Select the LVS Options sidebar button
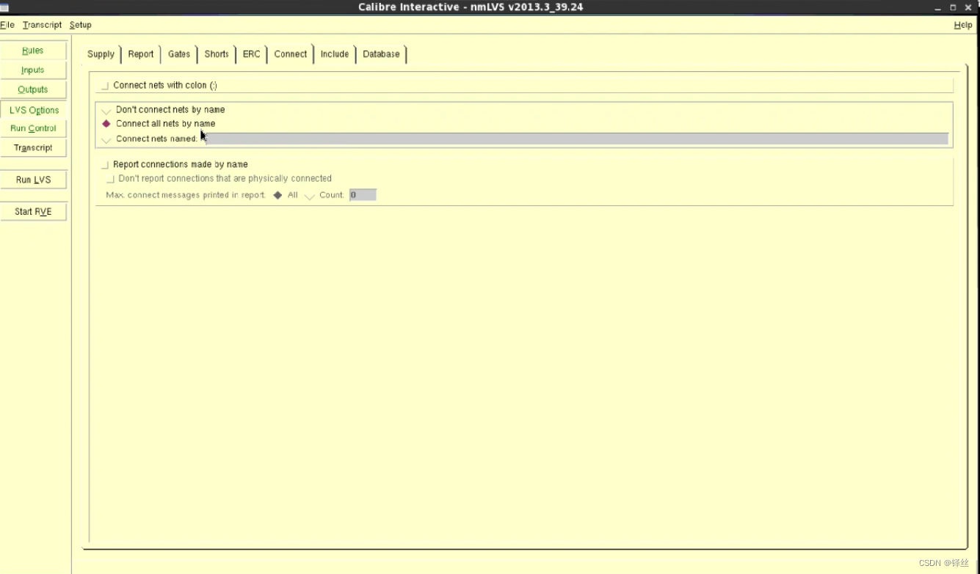The width and height of the screenshot is (980, 574). (34, 110)
